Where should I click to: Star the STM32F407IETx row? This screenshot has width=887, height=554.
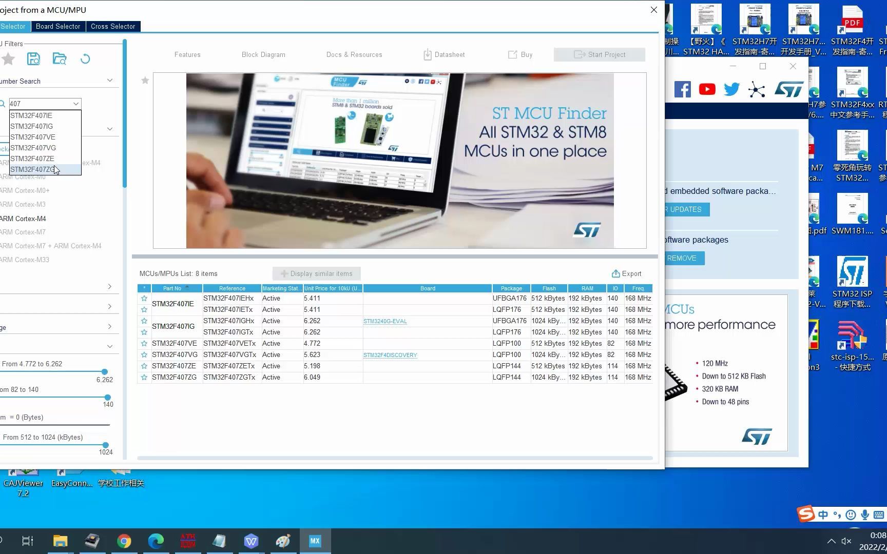(x=144, y=309)
